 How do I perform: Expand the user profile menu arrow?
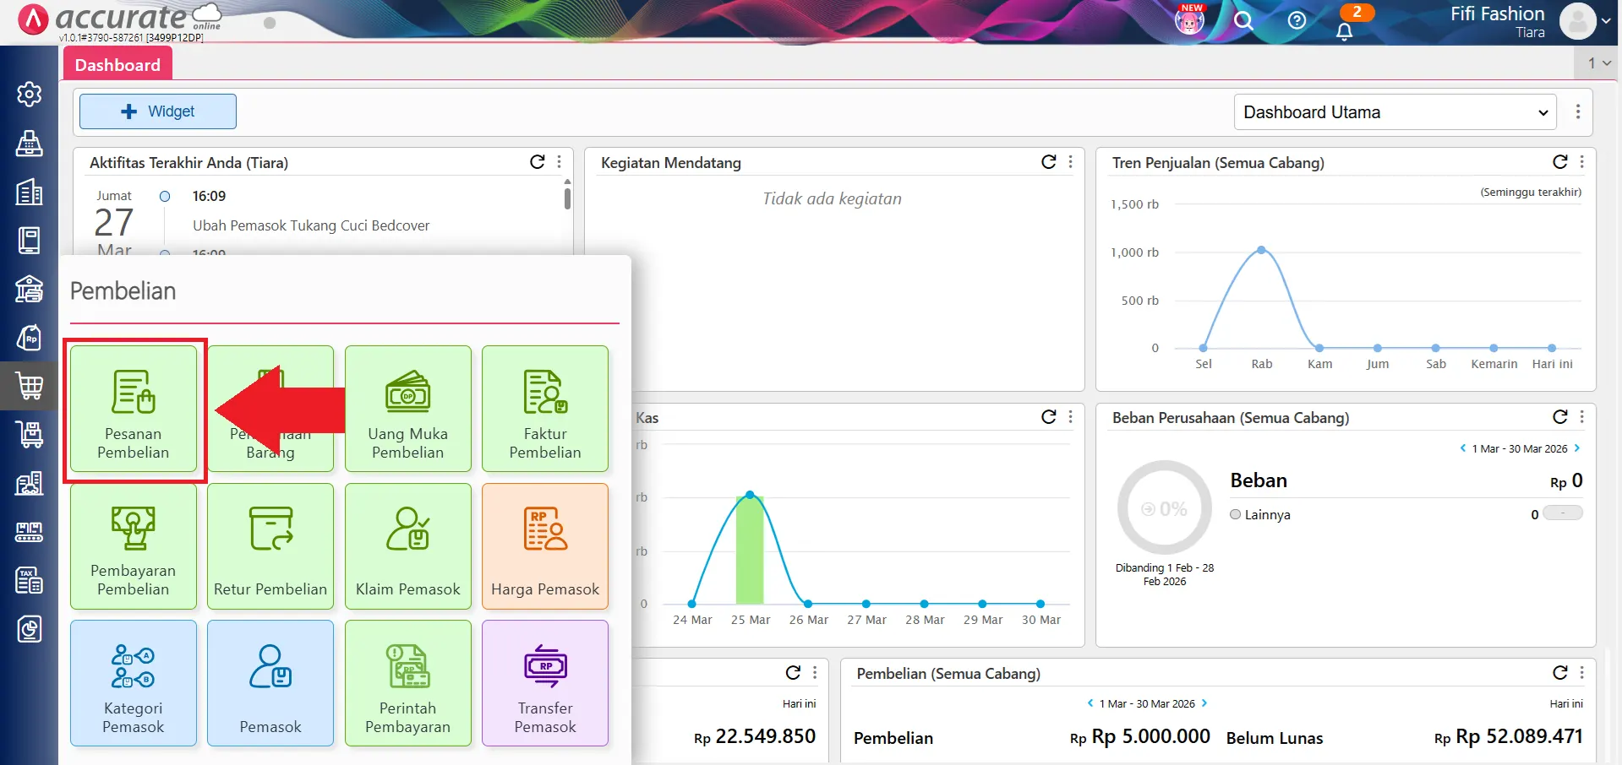pos(1605,22)
